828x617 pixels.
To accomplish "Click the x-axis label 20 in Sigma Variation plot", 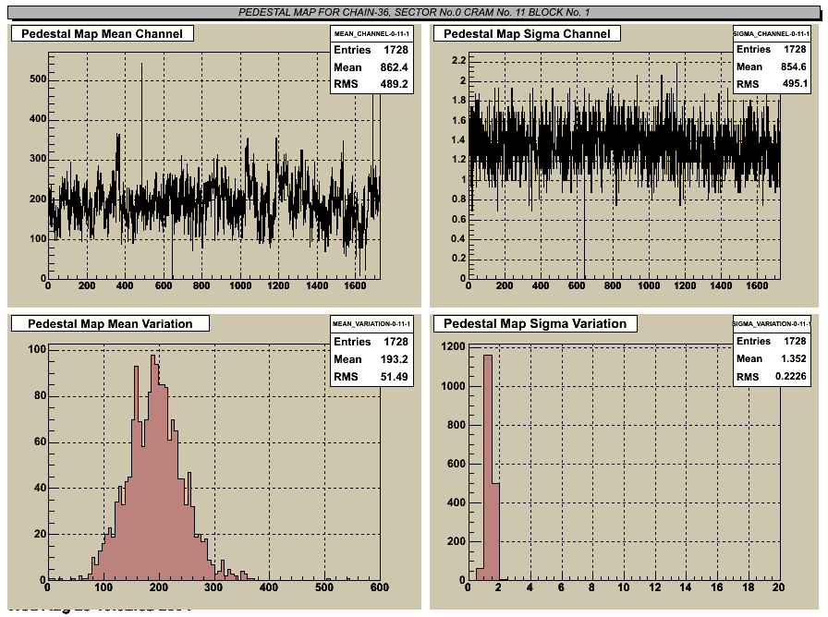I will click(778, 587).
